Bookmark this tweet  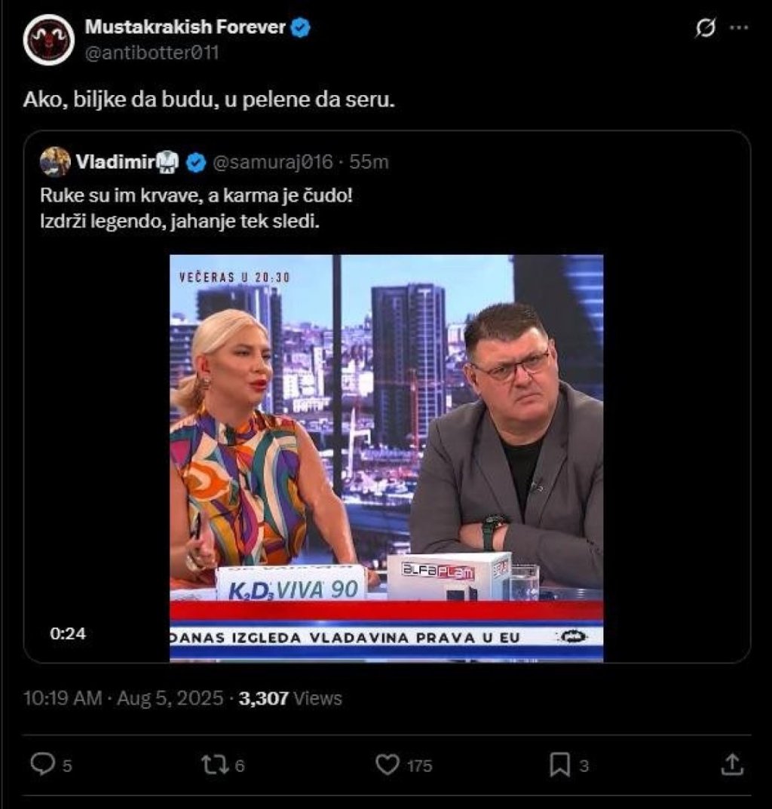coord(559,765)
